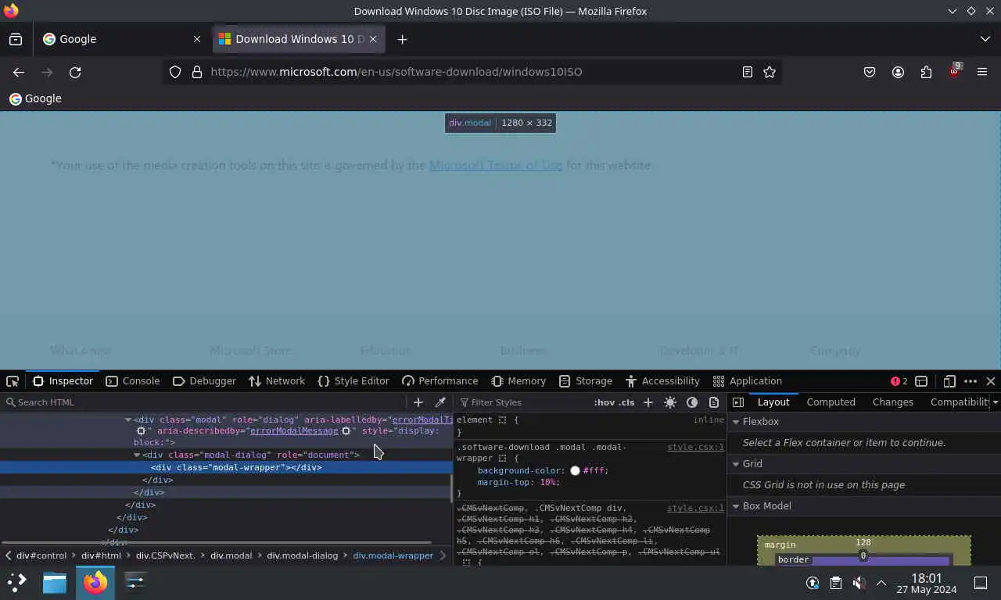Open sidebar tabs overflow dropdown
This screenshot has width=1001, height=600.
[x=995, y=402]
